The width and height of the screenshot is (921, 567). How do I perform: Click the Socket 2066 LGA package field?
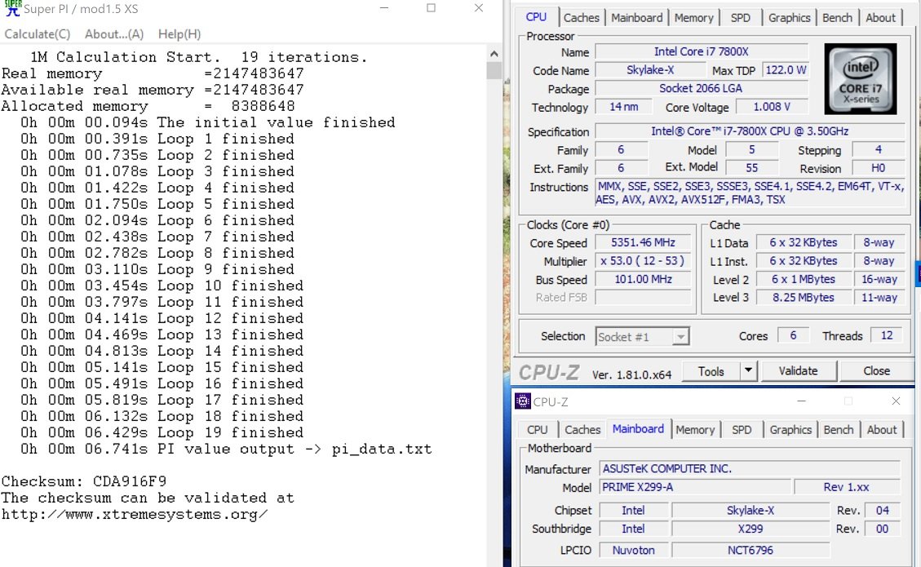click(702, 88)
